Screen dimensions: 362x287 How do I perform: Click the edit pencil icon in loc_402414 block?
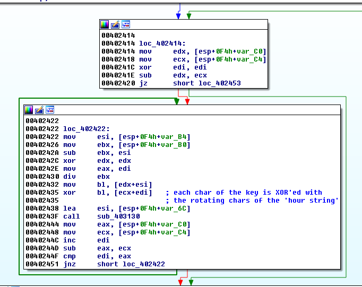[115, 24]
